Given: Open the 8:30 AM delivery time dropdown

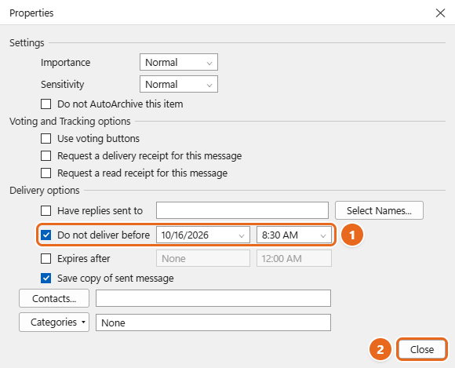Looking at the screenshot, I should tap(294, 235).
